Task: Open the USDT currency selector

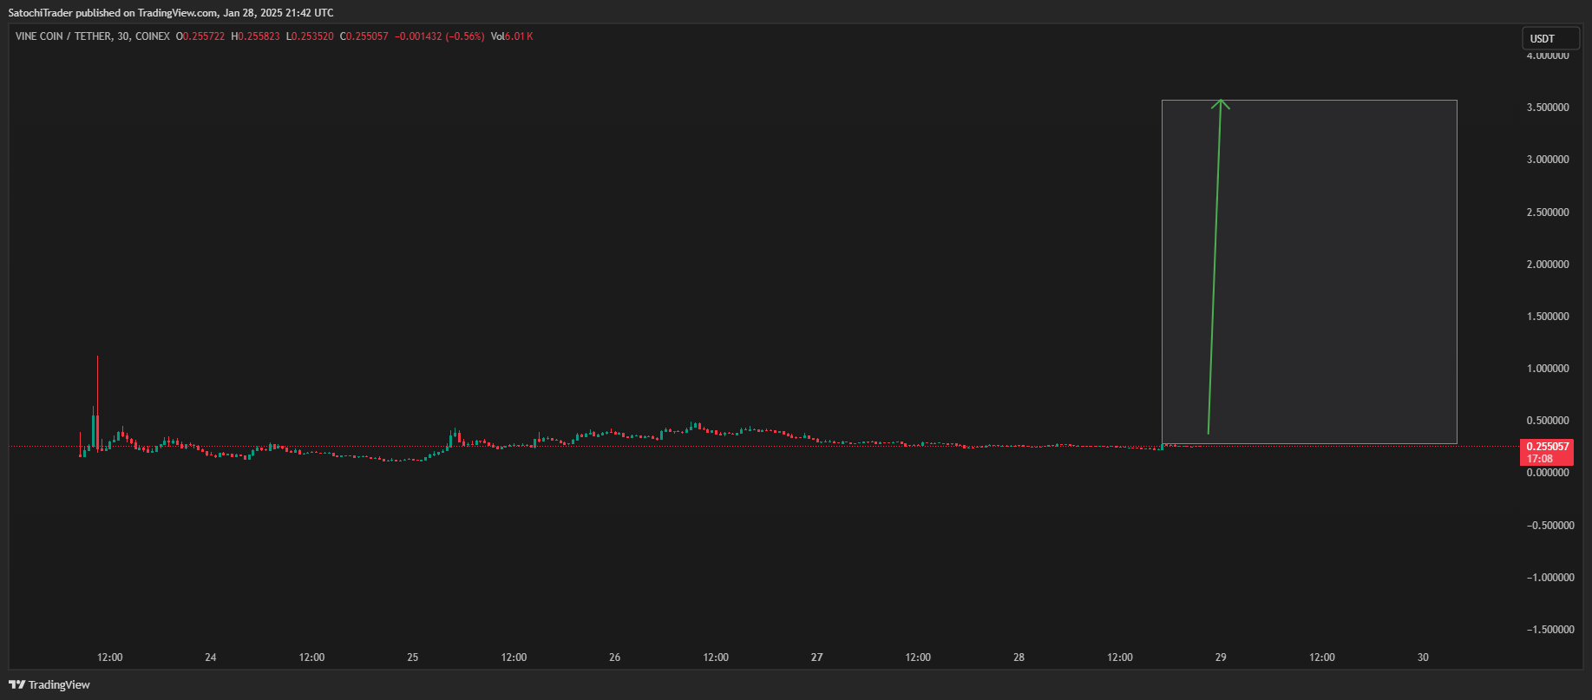Action: tap(1550, 38)
